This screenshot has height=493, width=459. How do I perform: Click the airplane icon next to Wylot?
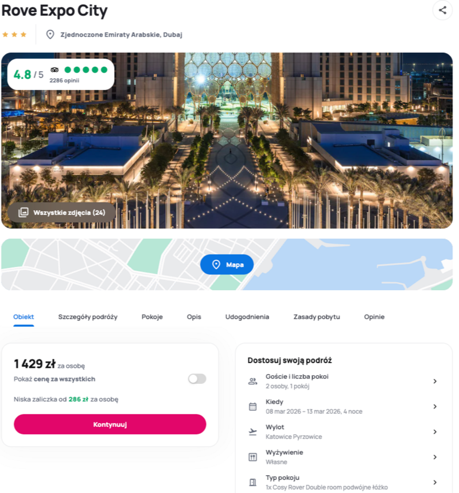click(252, 432)
